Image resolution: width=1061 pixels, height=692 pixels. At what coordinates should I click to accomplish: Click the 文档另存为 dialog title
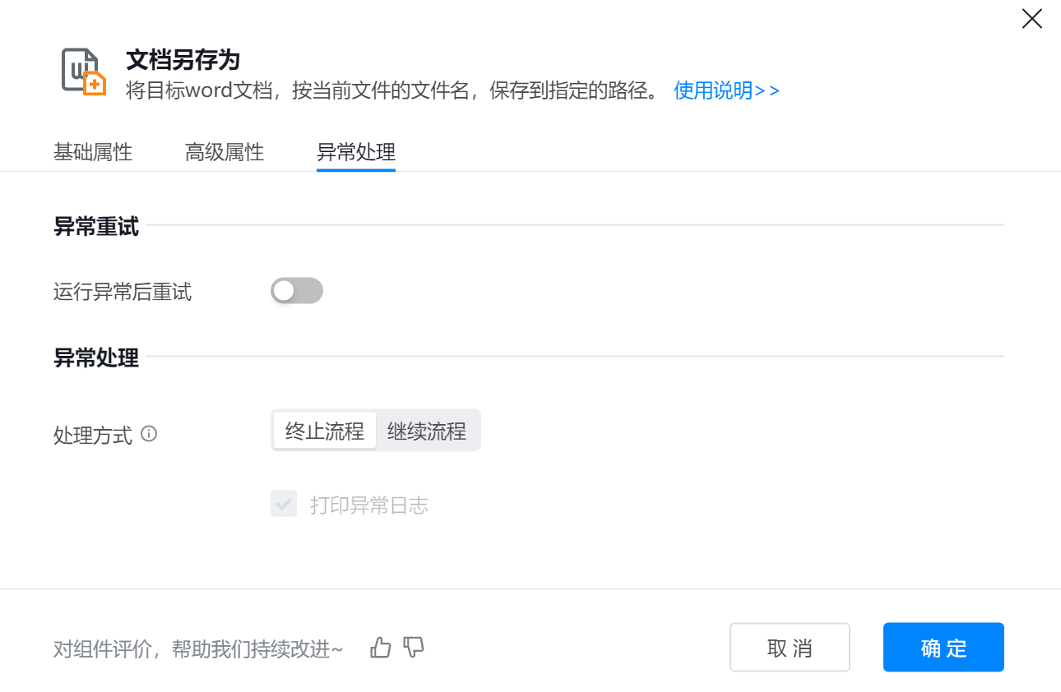183,60
